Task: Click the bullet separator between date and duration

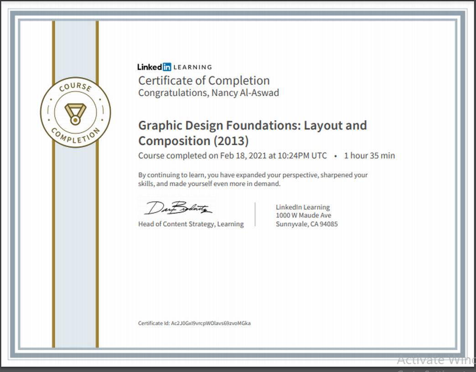Action: point(336,155)
